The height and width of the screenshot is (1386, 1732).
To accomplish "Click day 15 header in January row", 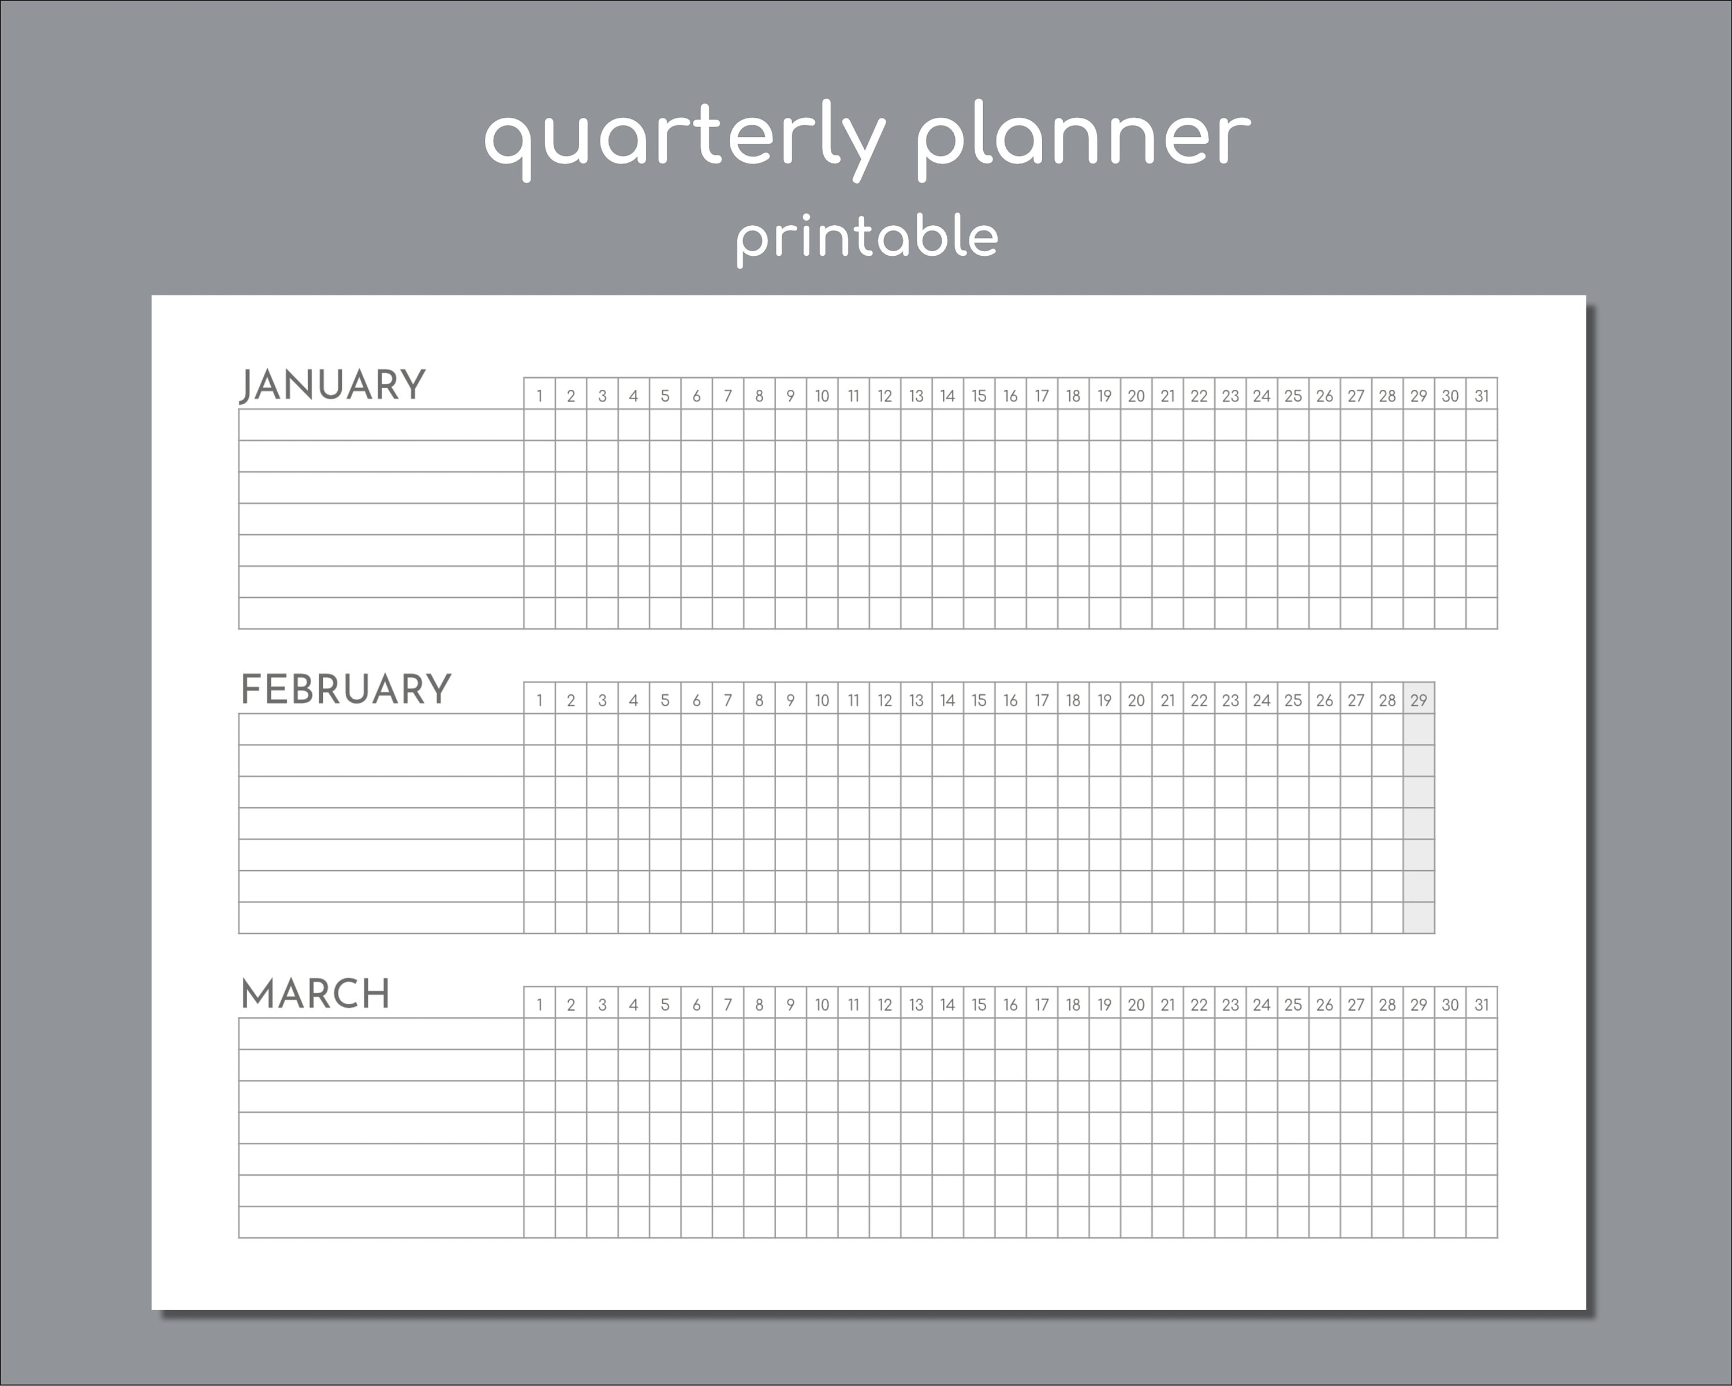I will tap(979, 396).
